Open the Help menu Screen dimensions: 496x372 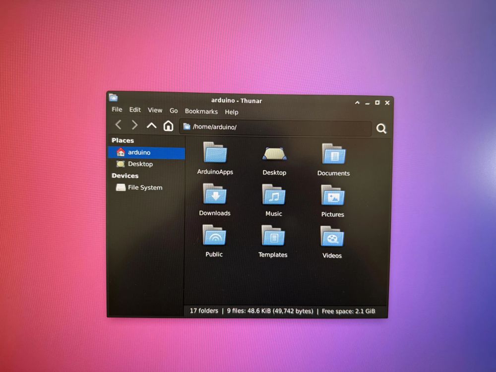pos(232,112)
